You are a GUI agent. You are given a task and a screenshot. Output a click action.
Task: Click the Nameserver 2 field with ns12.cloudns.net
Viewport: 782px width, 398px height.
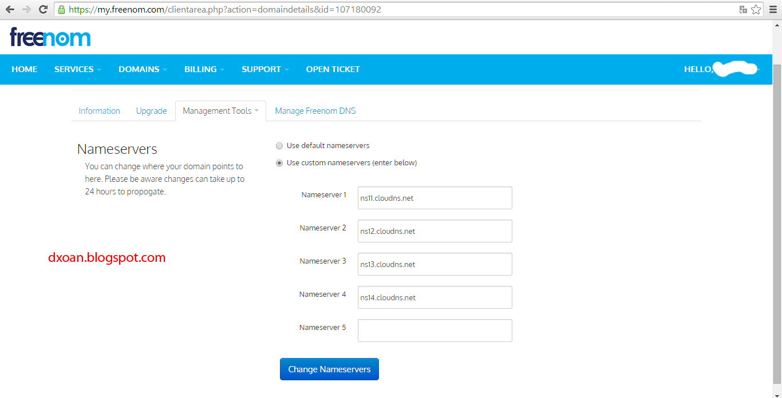[x=435, y=231]
